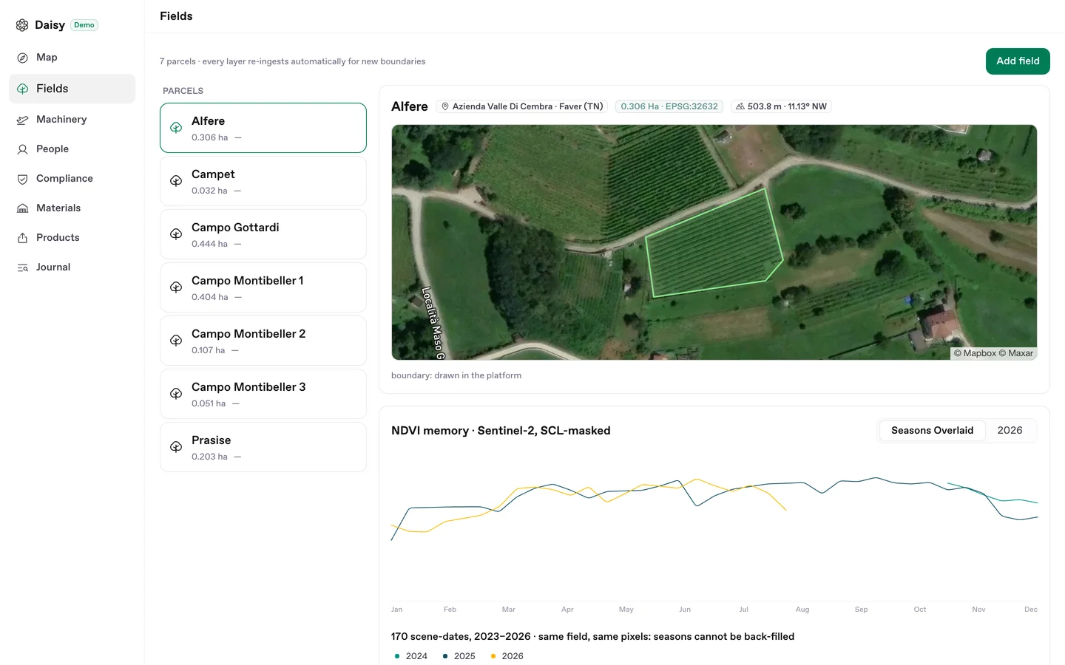Click the Compliance shield icon
Screen dimensions: 1065x665
click(x=22, y=179)
